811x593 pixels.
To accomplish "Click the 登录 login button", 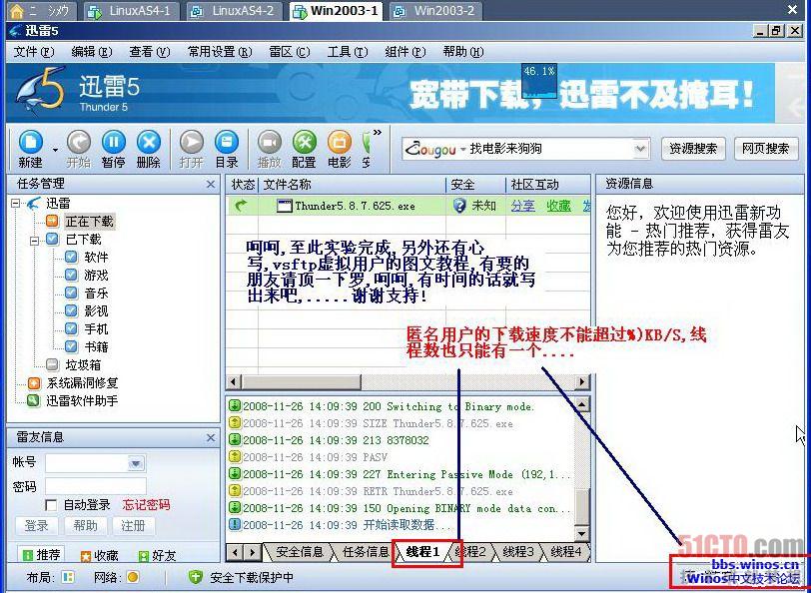I will point(37,526).
